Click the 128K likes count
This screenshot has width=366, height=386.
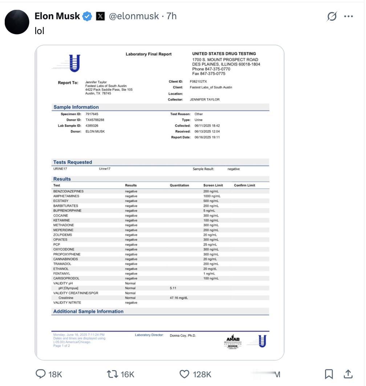[x=202, y=374]
